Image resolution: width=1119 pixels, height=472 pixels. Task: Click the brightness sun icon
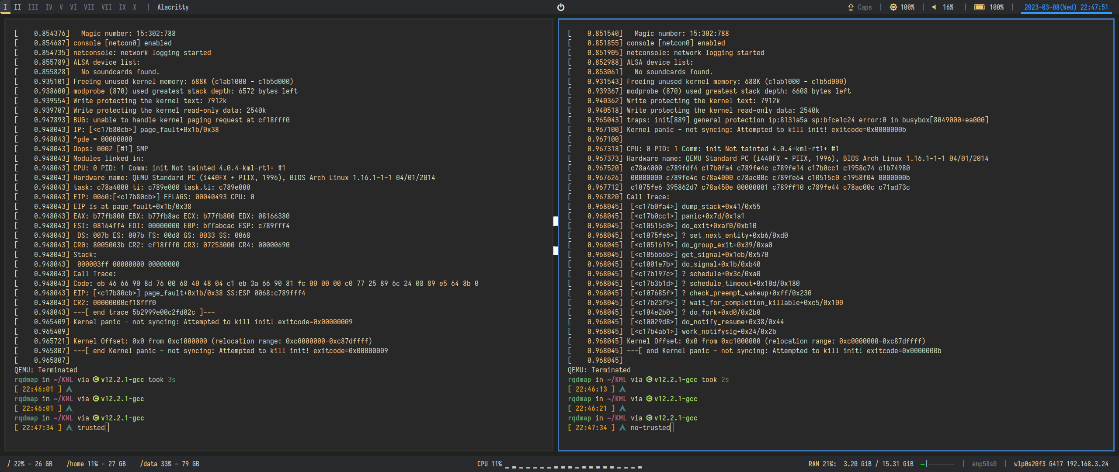pos(893,7)
